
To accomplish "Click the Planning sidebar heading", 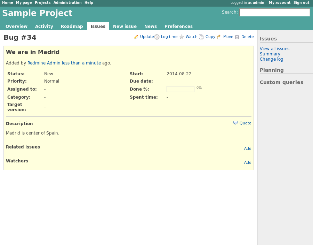I will click(x=272, y=70).
